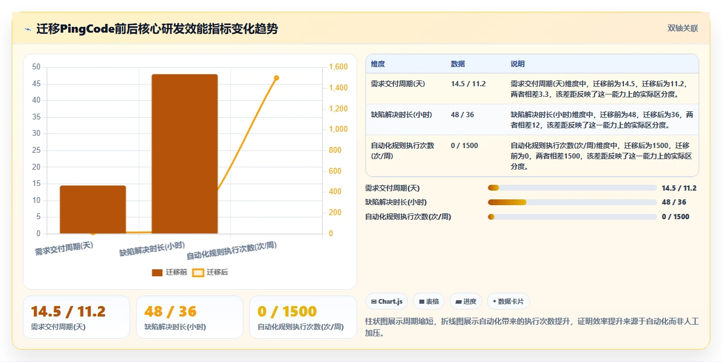
Task: Click the 说明 column header
Action: coord(518,64)
